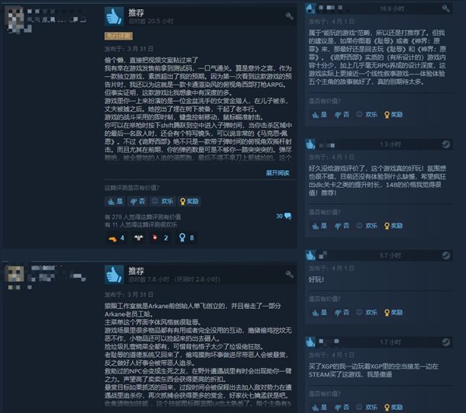Screen dimensions: 466x413
Task: Click thumbs-up icon on first 推荐 review
Action: click(x=114, y=16)
